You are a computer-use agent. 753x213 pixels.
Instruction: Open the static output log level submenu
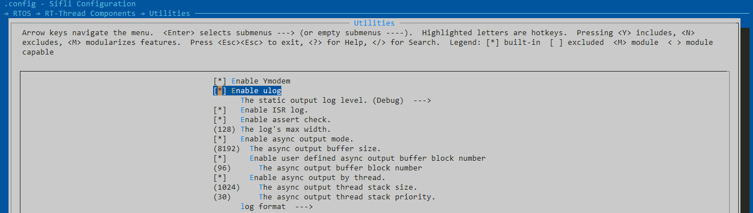[336, 101]
